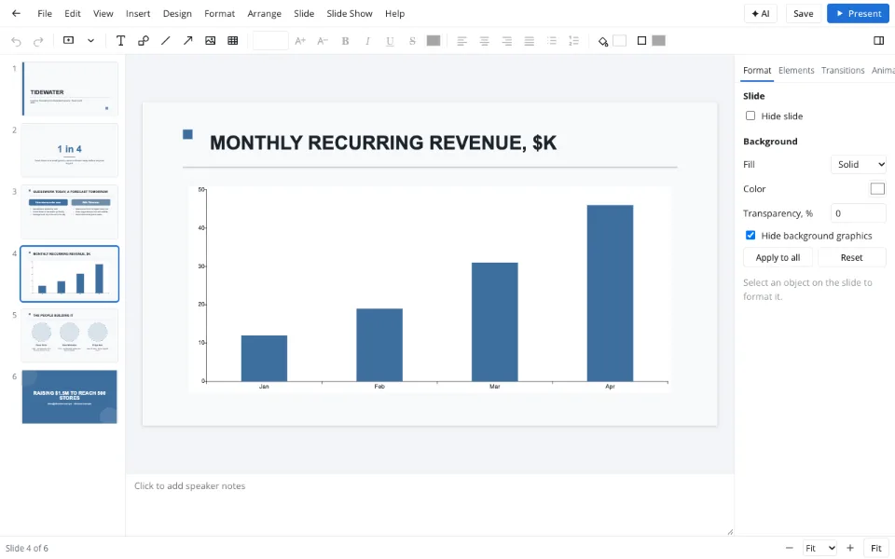Select slide 2 '1 in 4' thumbnail

click(x=70, y=151)
